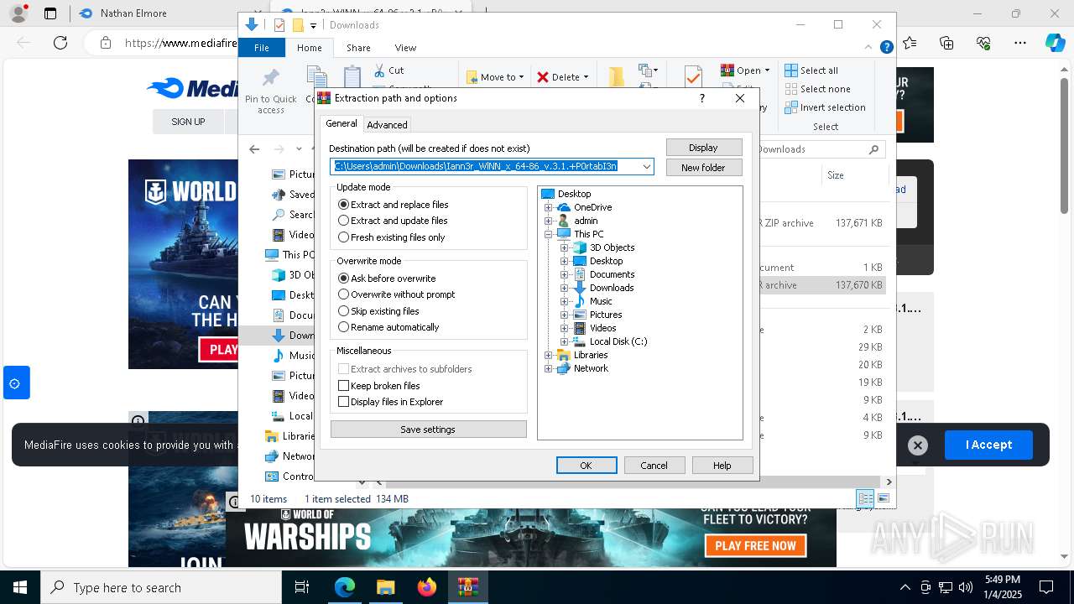This screenshot has width=1074, height=604.
Task: Open Share tab in Explorer ribbon
Action: 358,48
